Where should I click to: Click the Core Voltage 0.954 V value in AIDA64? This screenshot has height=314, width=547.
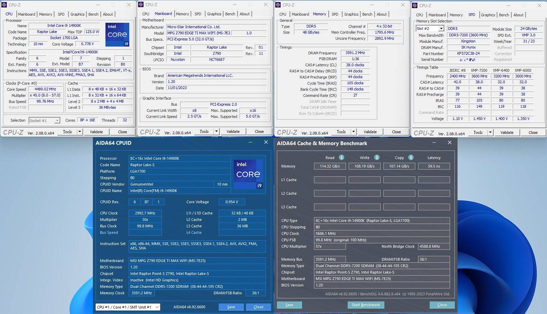click(x=232, y=202)
